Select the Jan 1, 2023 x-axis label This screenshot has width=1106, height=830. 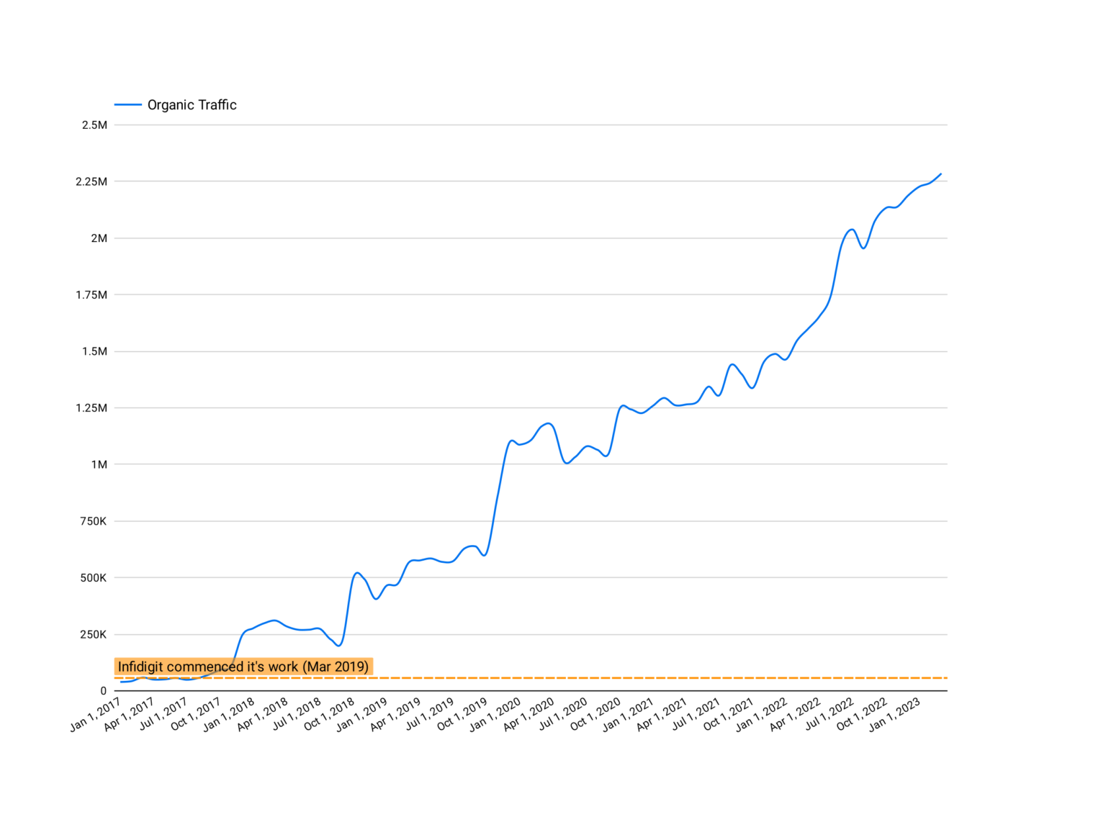[x=895, y=715]
